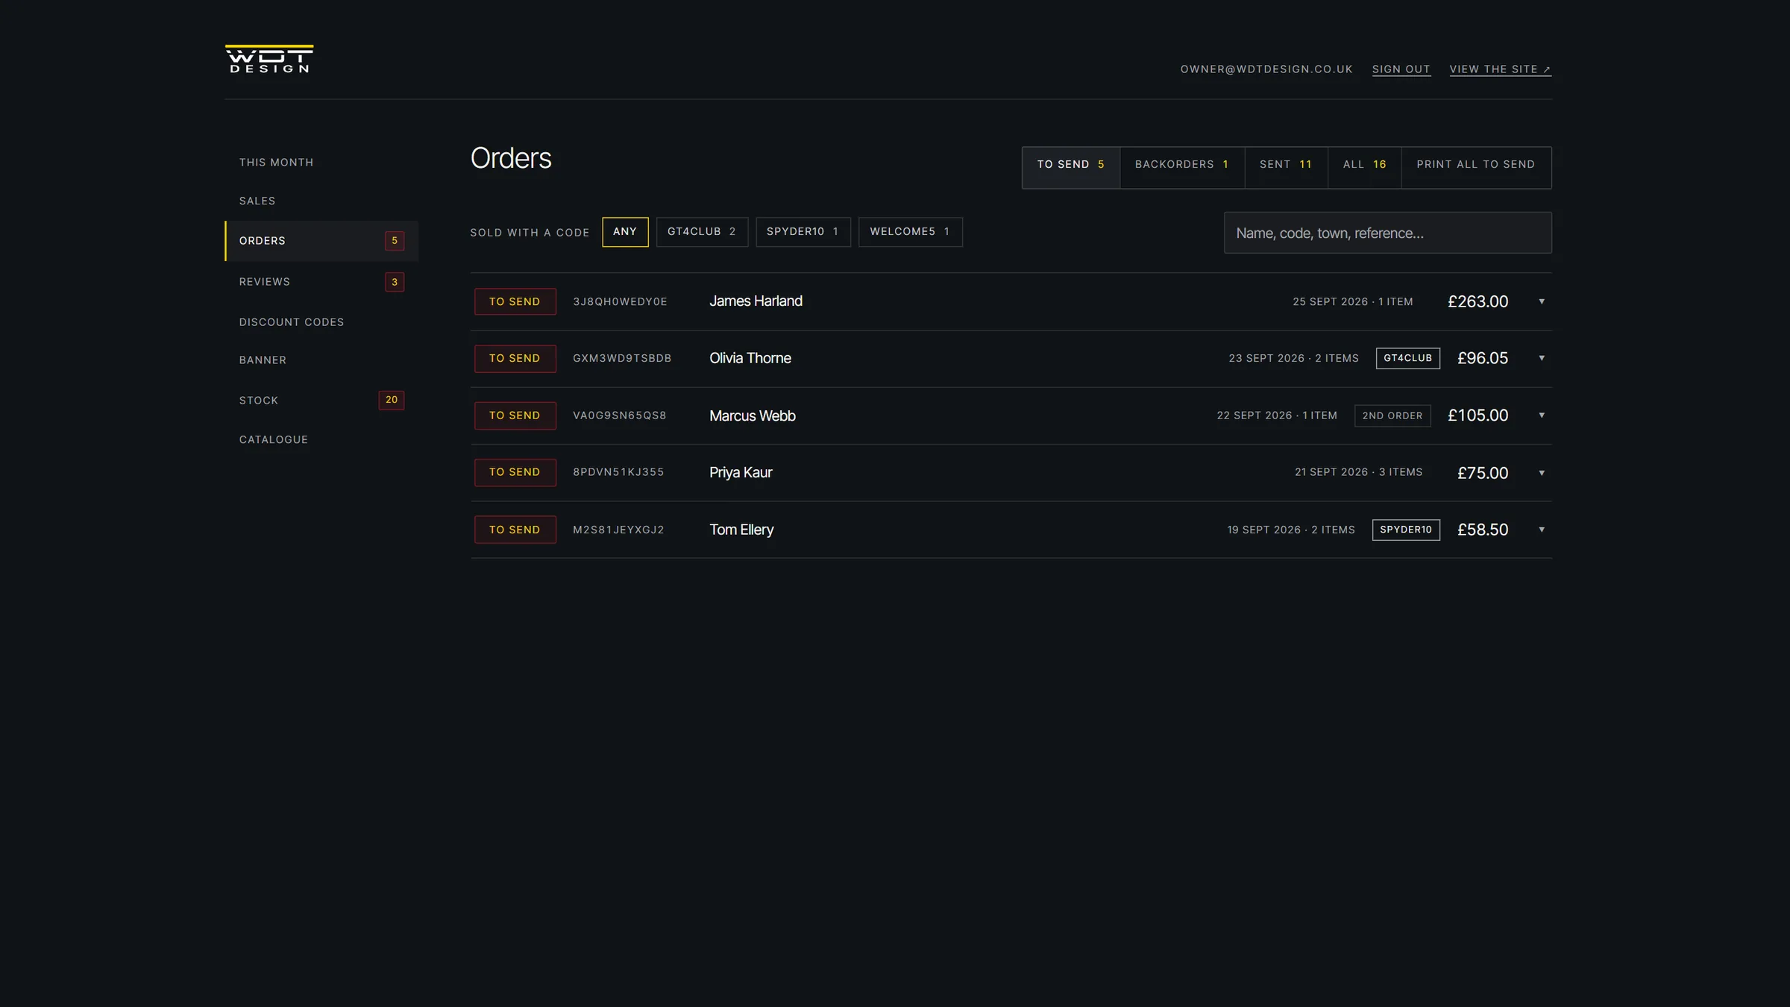The width and height of the screenshot is (1790, 1007).
Task: Click the SPYDER10 tag on Tom Ellery's order
Action: (x=1406, y=530)
